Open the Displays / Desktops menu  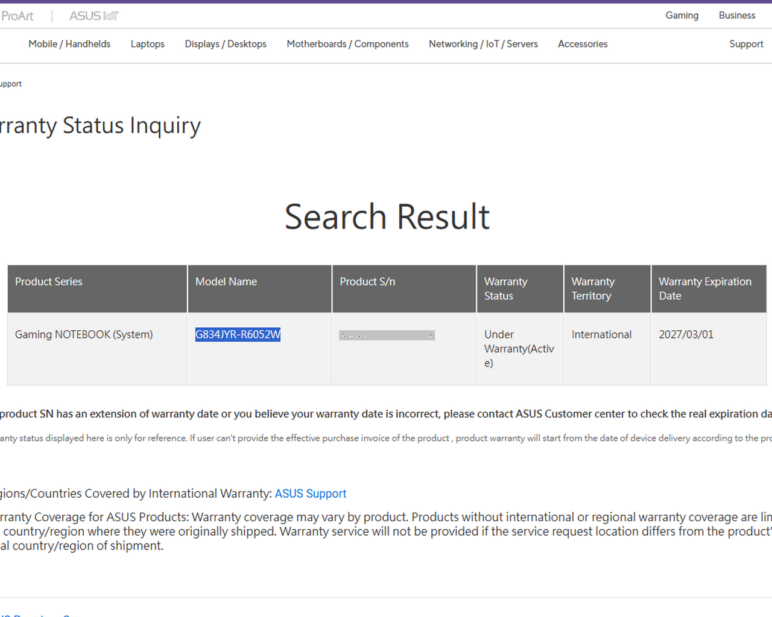point(226,44)
